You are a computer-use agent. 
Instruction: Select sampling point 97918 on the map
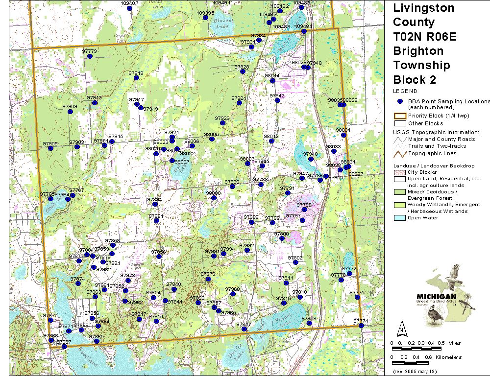137,78
